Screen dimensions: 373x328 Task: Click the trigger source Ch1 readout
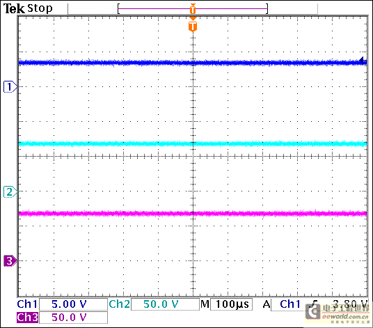(x=290, y=304)
